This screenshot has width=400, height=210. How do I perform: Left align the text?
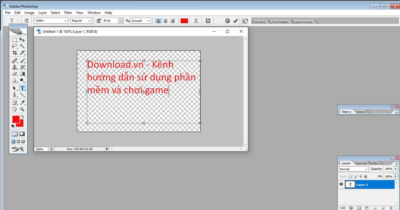pos(159,21)
